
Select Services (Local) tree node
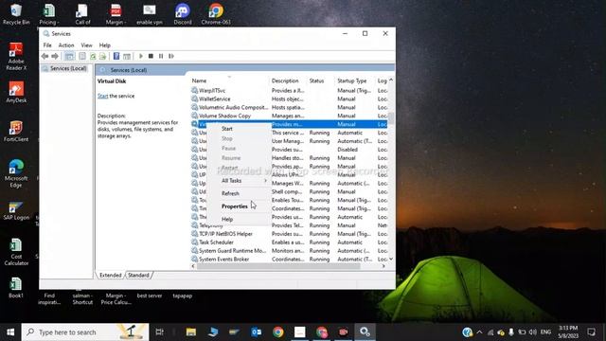(68, 68)
